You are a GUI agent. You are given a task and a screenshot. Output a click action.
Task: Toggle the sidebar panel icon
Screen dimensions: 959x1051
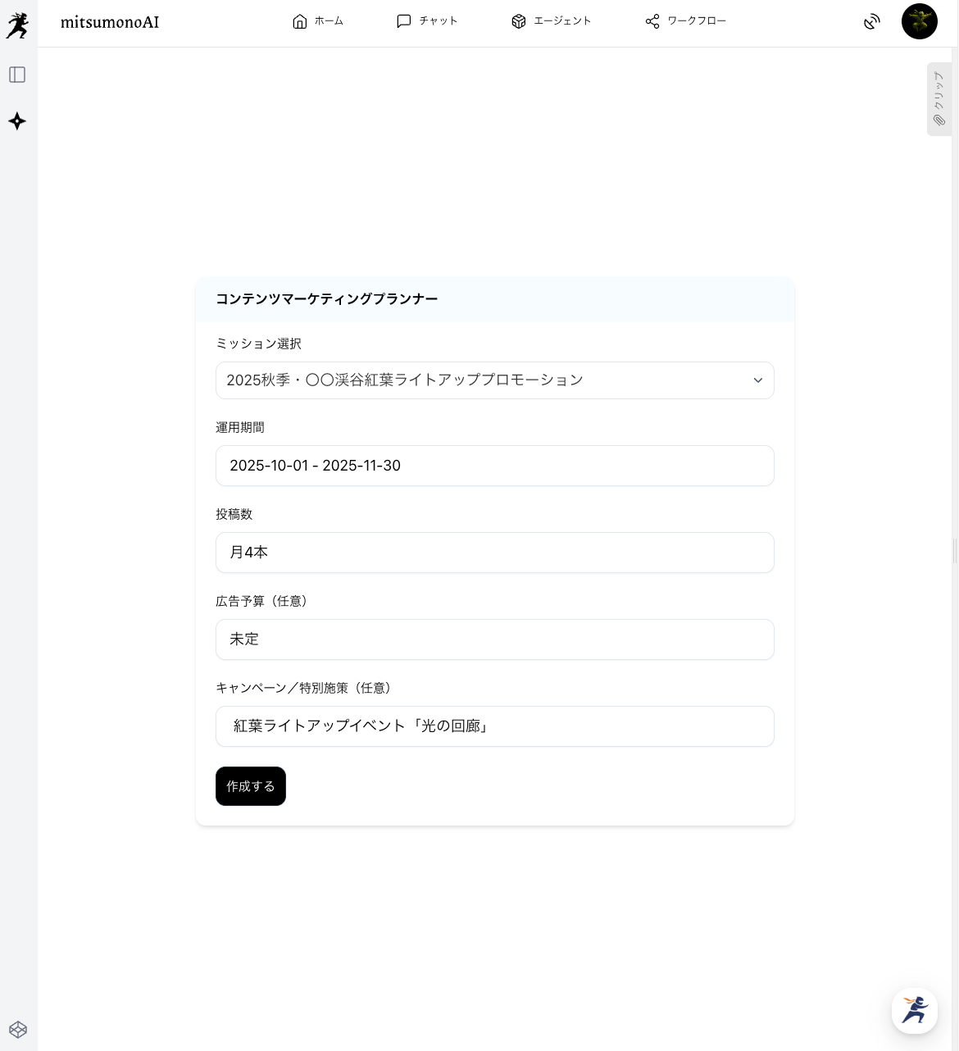point(17,75)
